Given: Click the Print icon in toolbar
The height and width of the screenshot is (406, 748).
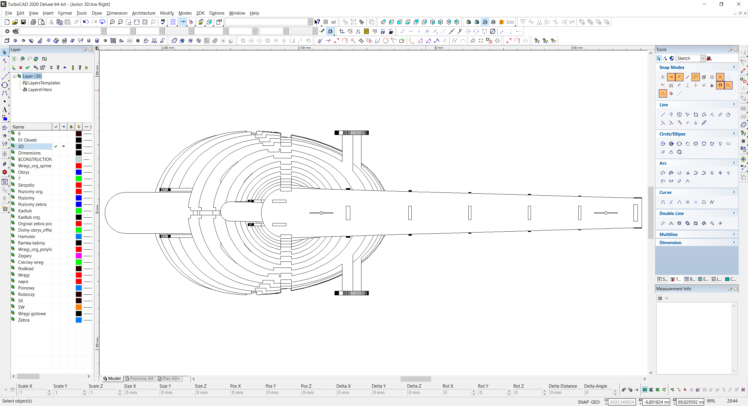Looking at the screenshot, I should click(33, 22).
